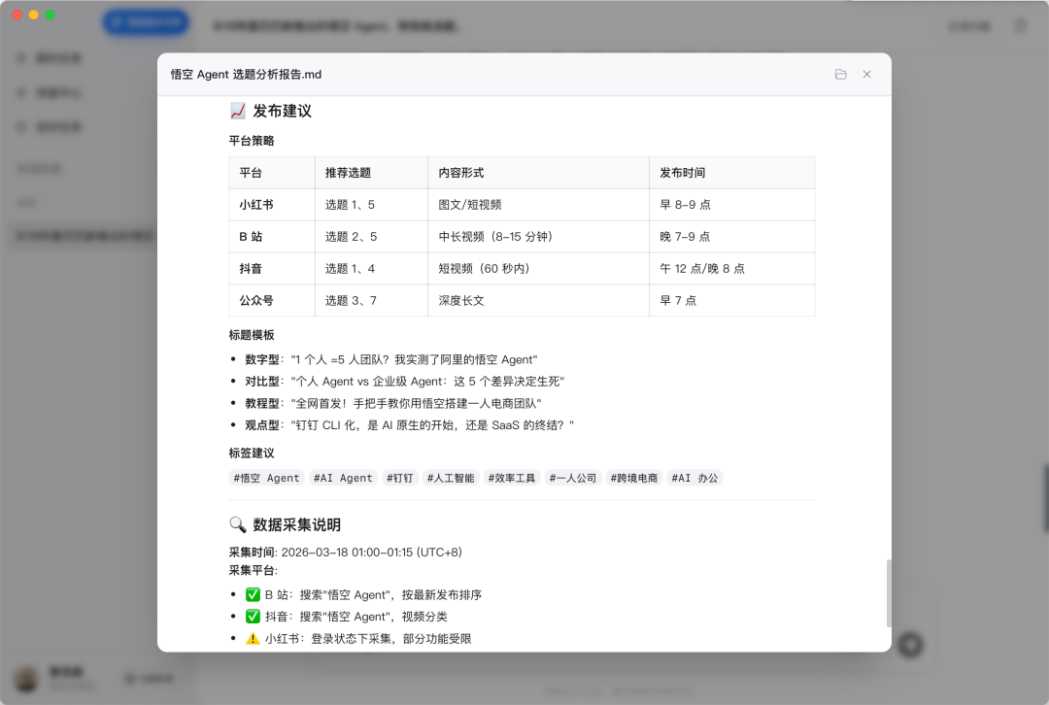Screen dimensions: 1049x705
Task: Click the #跨境电商 tag
Action: click(633, 478)
